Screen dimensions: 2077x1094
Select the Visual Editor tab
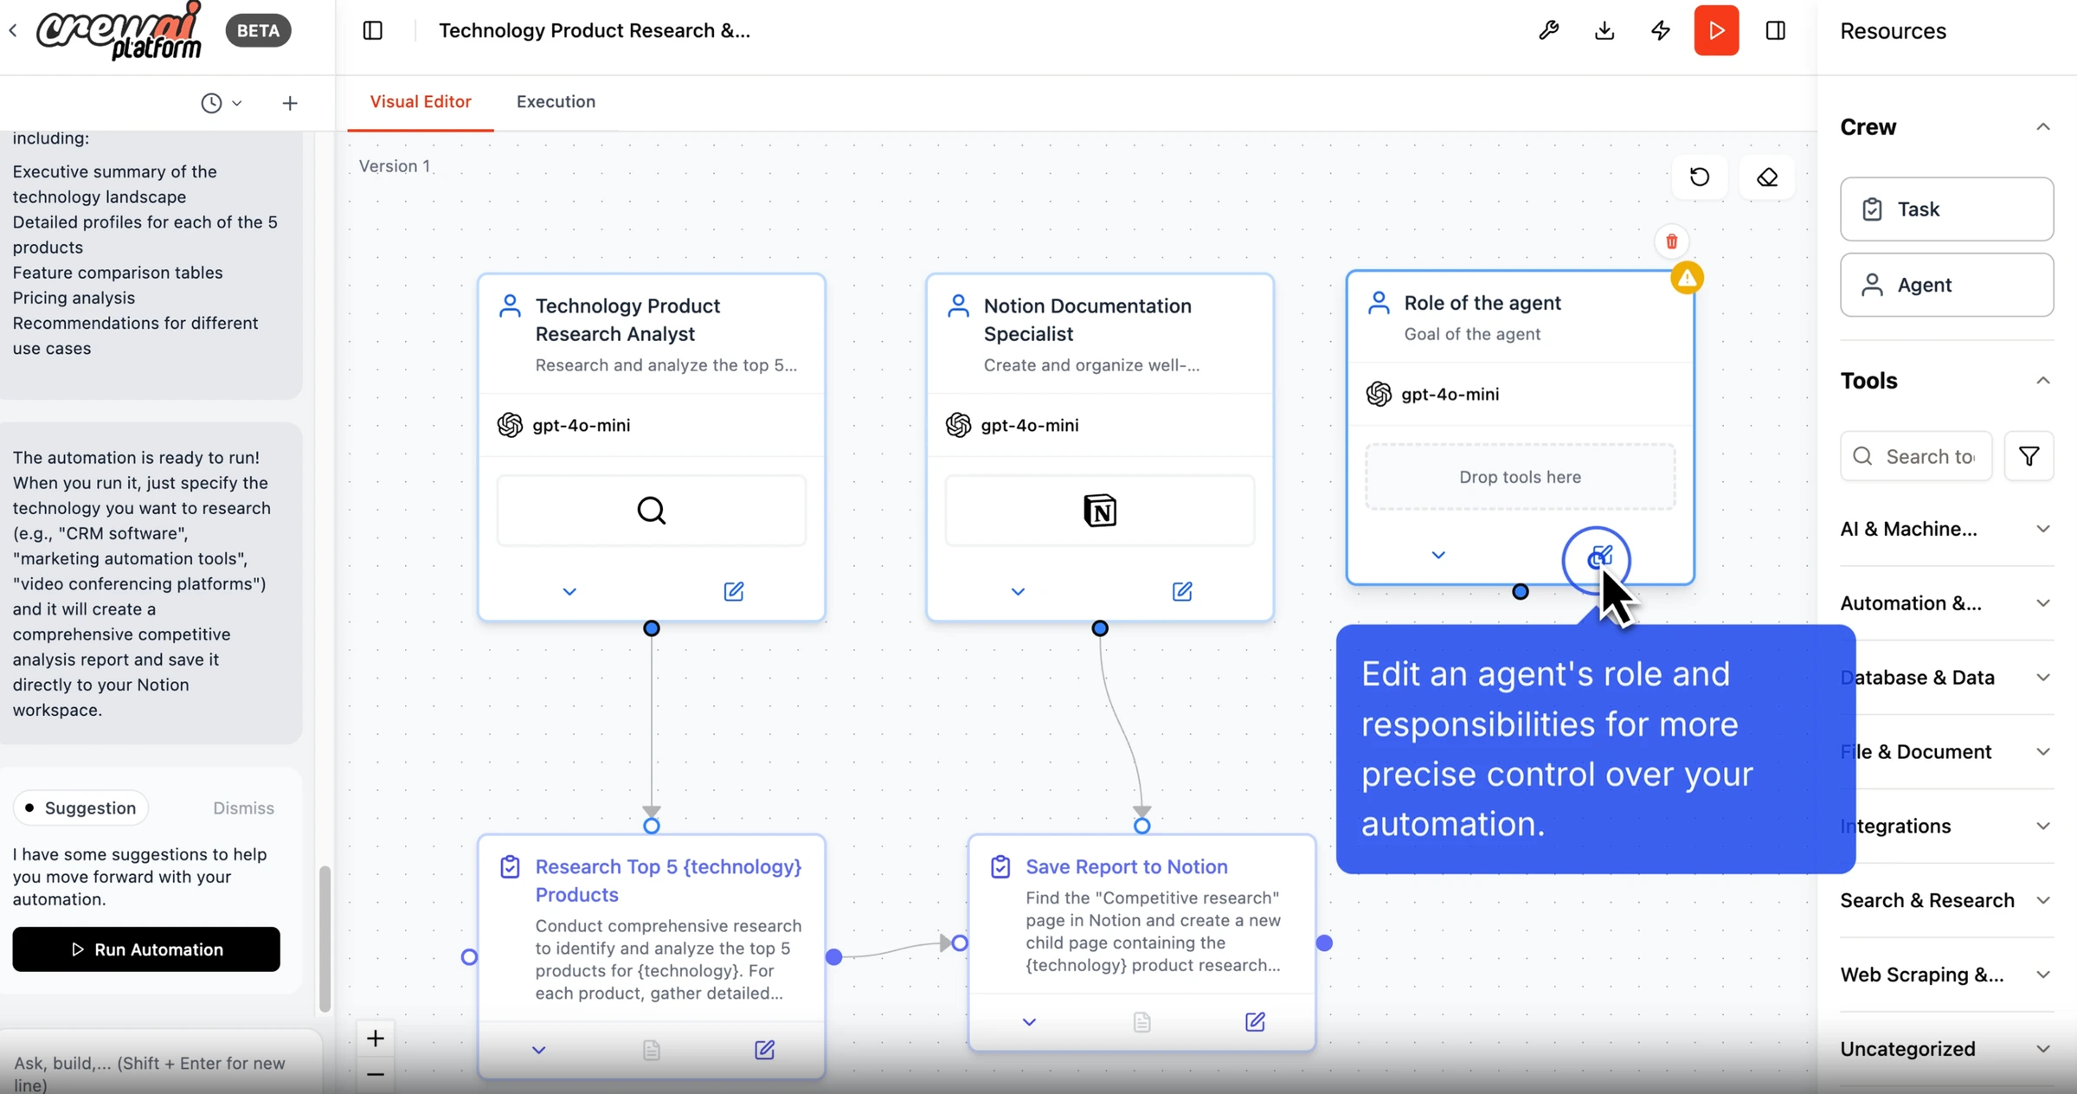click(x=421, y=101)
